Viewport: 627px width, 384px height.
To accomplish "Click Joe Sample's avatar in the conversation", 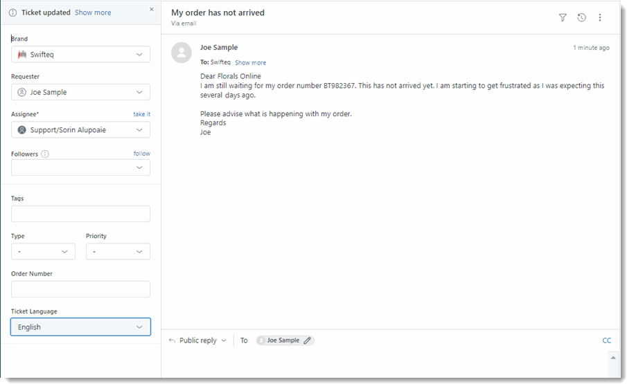I will [182, 53].
